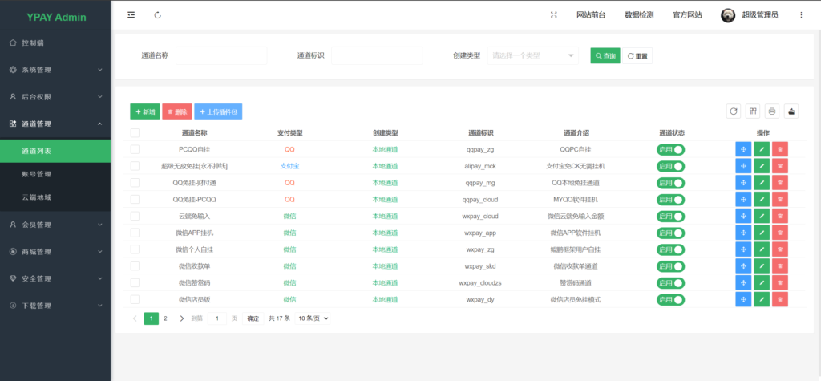
Task: Edit the PCQQ自挂 channel with pencil icon
Action: pyautogui.click(x=762, y=149)
